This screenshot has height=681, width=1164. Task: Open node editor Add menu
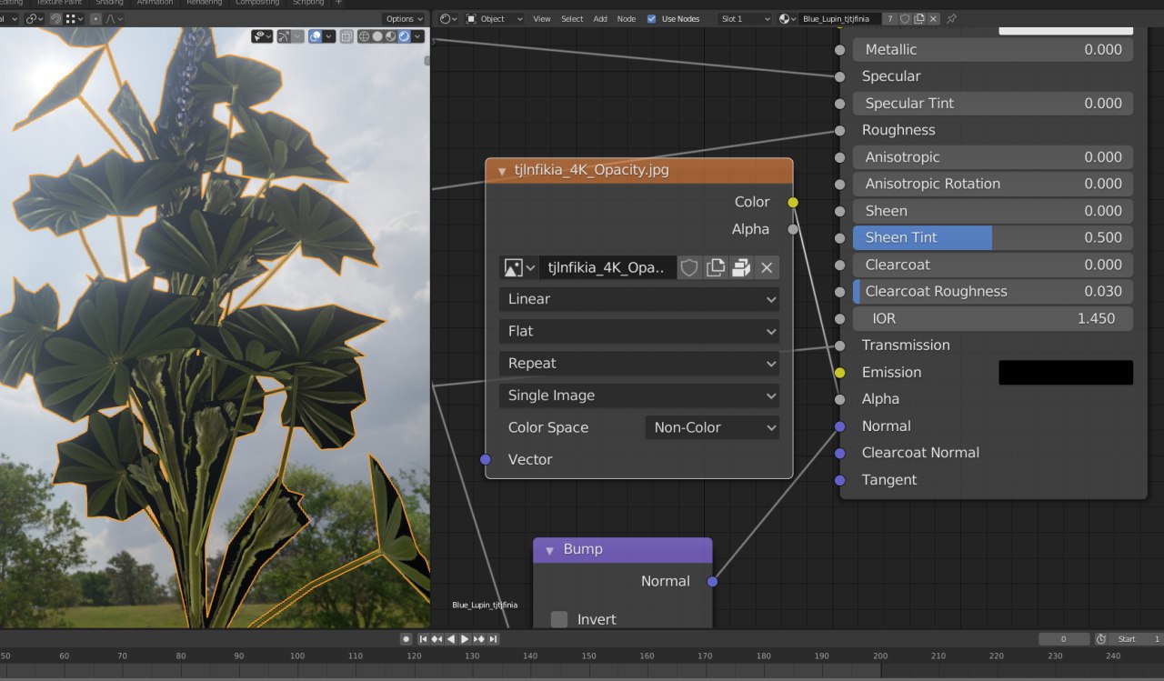click(600, 18)
